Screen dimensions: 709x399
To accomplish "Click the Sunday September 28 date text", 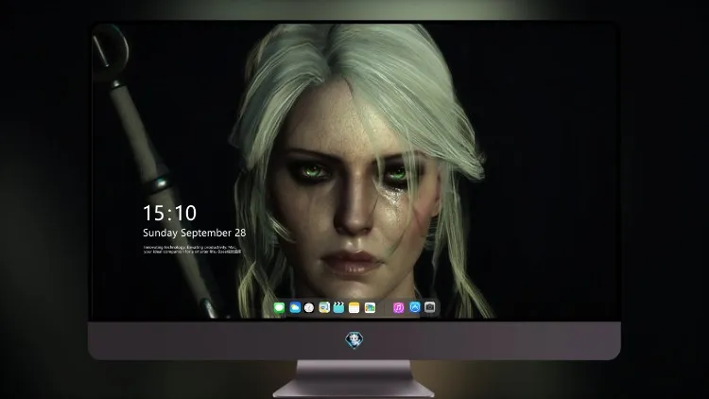I will click(195, 233).
